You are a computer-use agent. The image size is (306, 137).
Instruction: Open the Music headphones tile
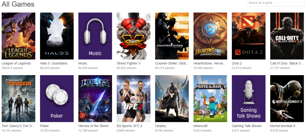pyautogui.click(x=95, y=36)
